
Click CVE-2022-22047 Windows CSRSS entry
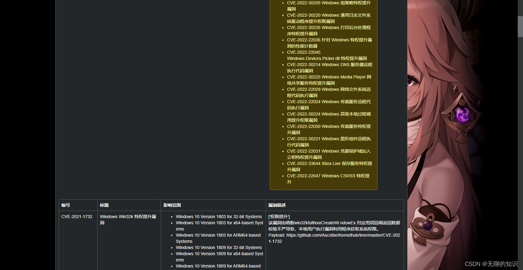[x=328, y=179]
